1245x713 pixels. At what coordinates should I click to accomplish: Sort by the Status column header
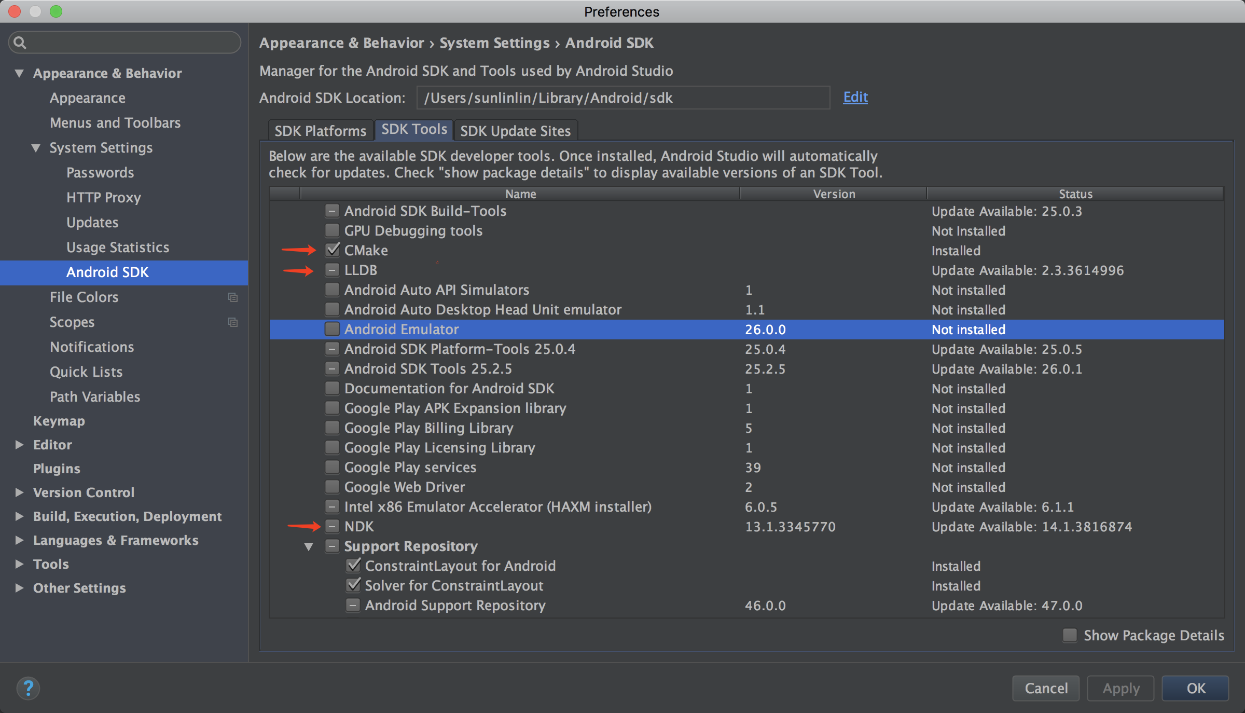1075,194
